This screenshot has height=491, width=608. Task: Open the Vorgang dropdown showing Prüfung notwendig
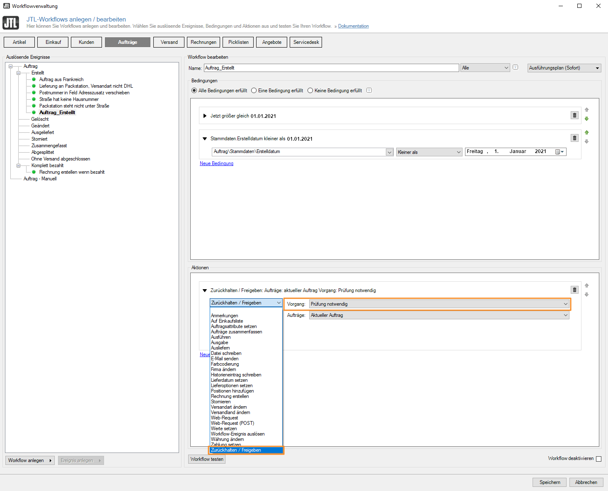tap(439, 304)
